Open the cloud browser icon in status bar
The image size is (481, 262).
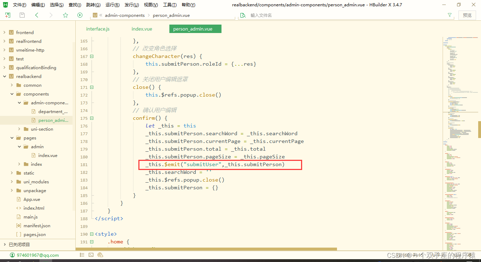(100, 255)
